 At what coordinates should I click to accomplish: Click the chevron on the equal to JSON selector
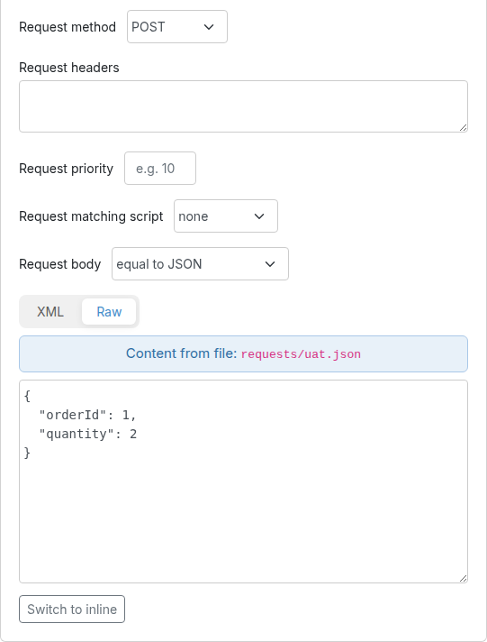tap(270, 264)
